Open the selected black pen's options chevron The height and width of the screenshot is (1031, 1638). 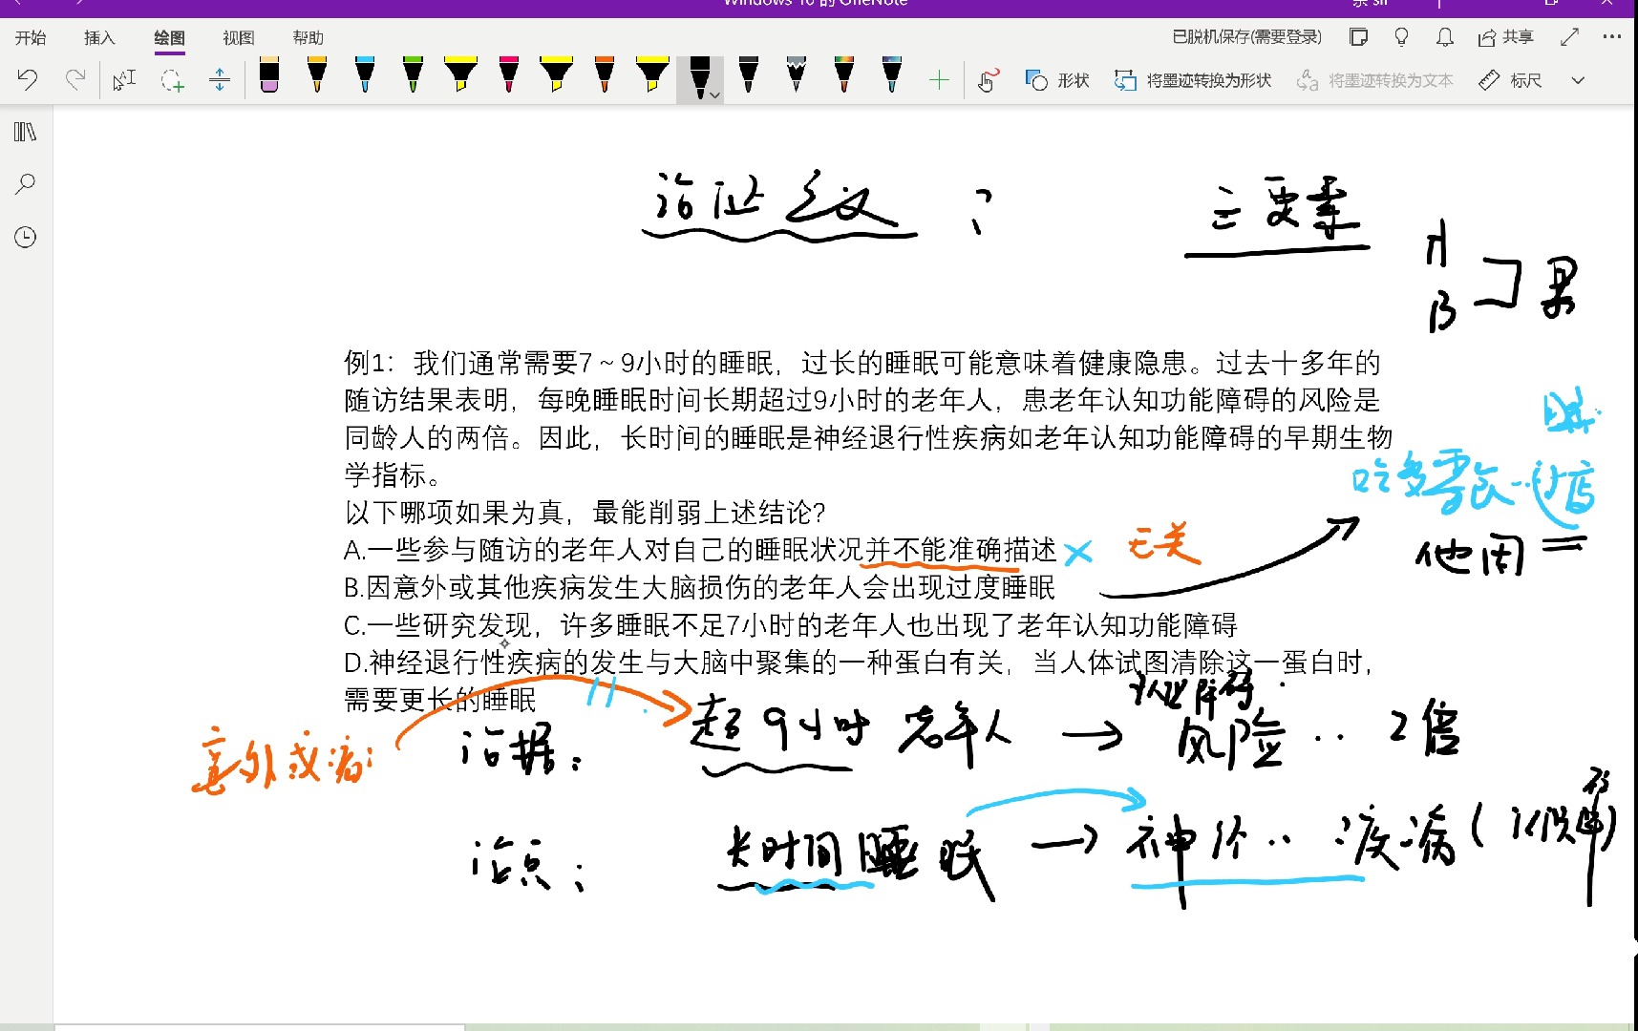pos(714,95)
